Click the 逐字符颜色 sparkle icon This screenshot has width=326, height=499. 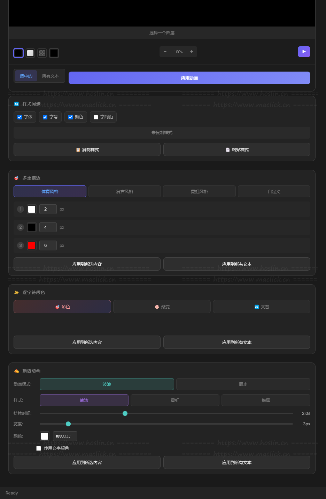tap(16, 293)
